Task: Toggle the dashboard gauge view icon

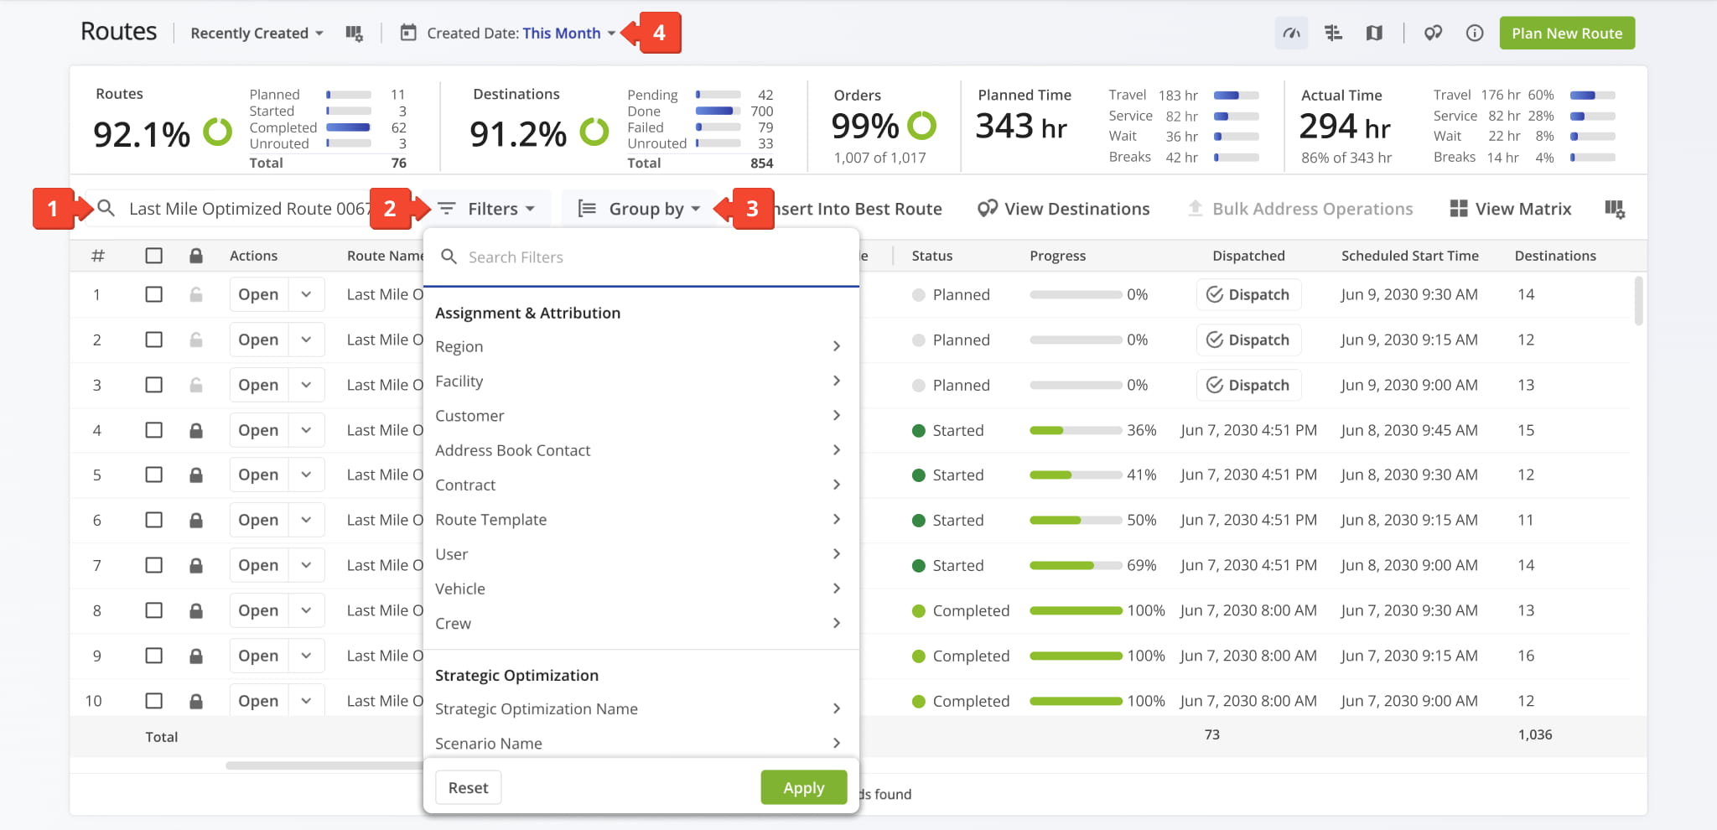Action: click(x=1291, y=34)
